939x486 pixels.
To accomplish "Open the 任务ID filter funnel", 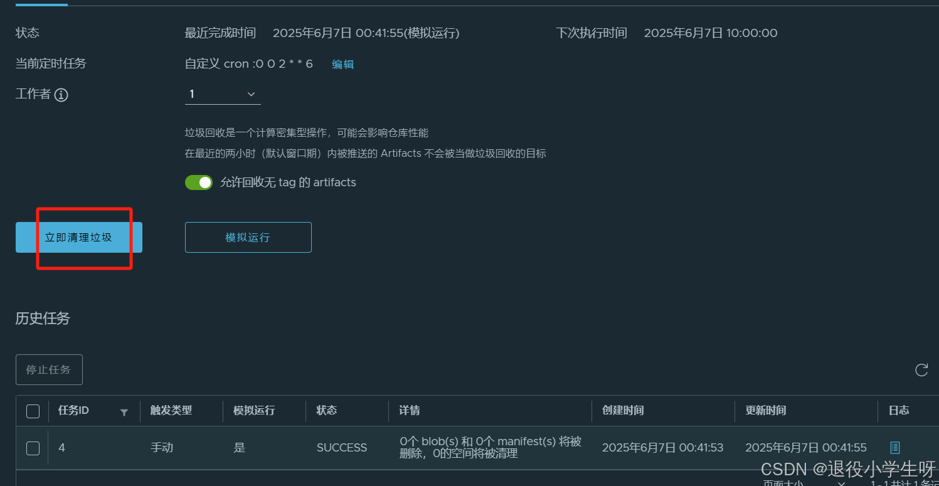I will point(124,411).
